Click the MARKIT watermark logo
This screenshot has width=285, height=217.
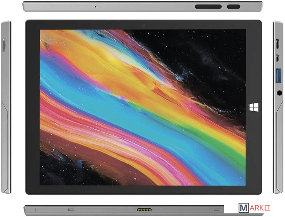coord(255,208)
